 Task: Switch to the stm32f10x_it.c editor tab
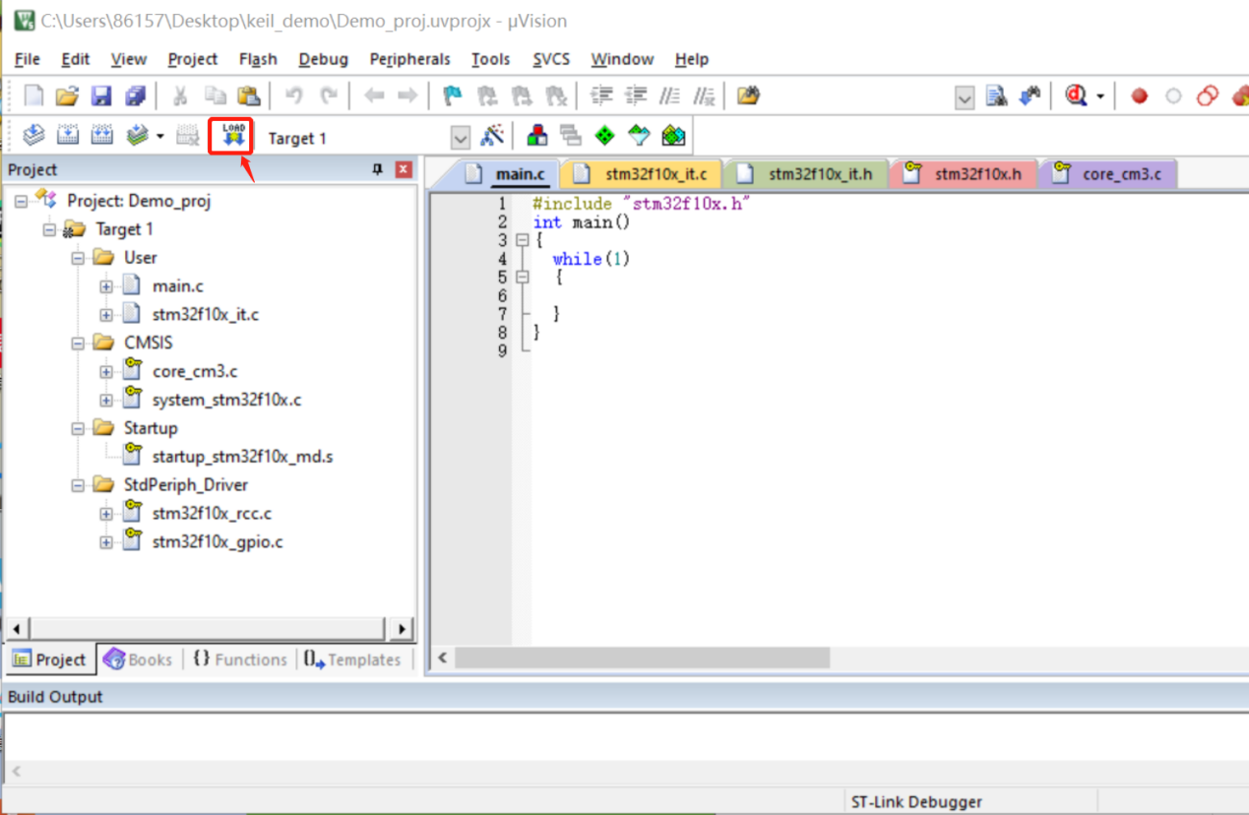[x=641, y=174]
